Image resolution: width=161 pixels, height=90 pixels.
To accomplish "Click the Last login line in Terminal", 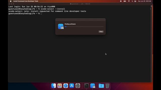I will (x=32, y=7).
